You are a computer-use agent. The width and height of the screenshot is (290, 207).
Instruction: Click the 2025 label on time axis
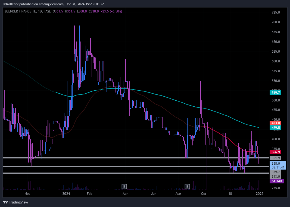[x=260, y=193]
